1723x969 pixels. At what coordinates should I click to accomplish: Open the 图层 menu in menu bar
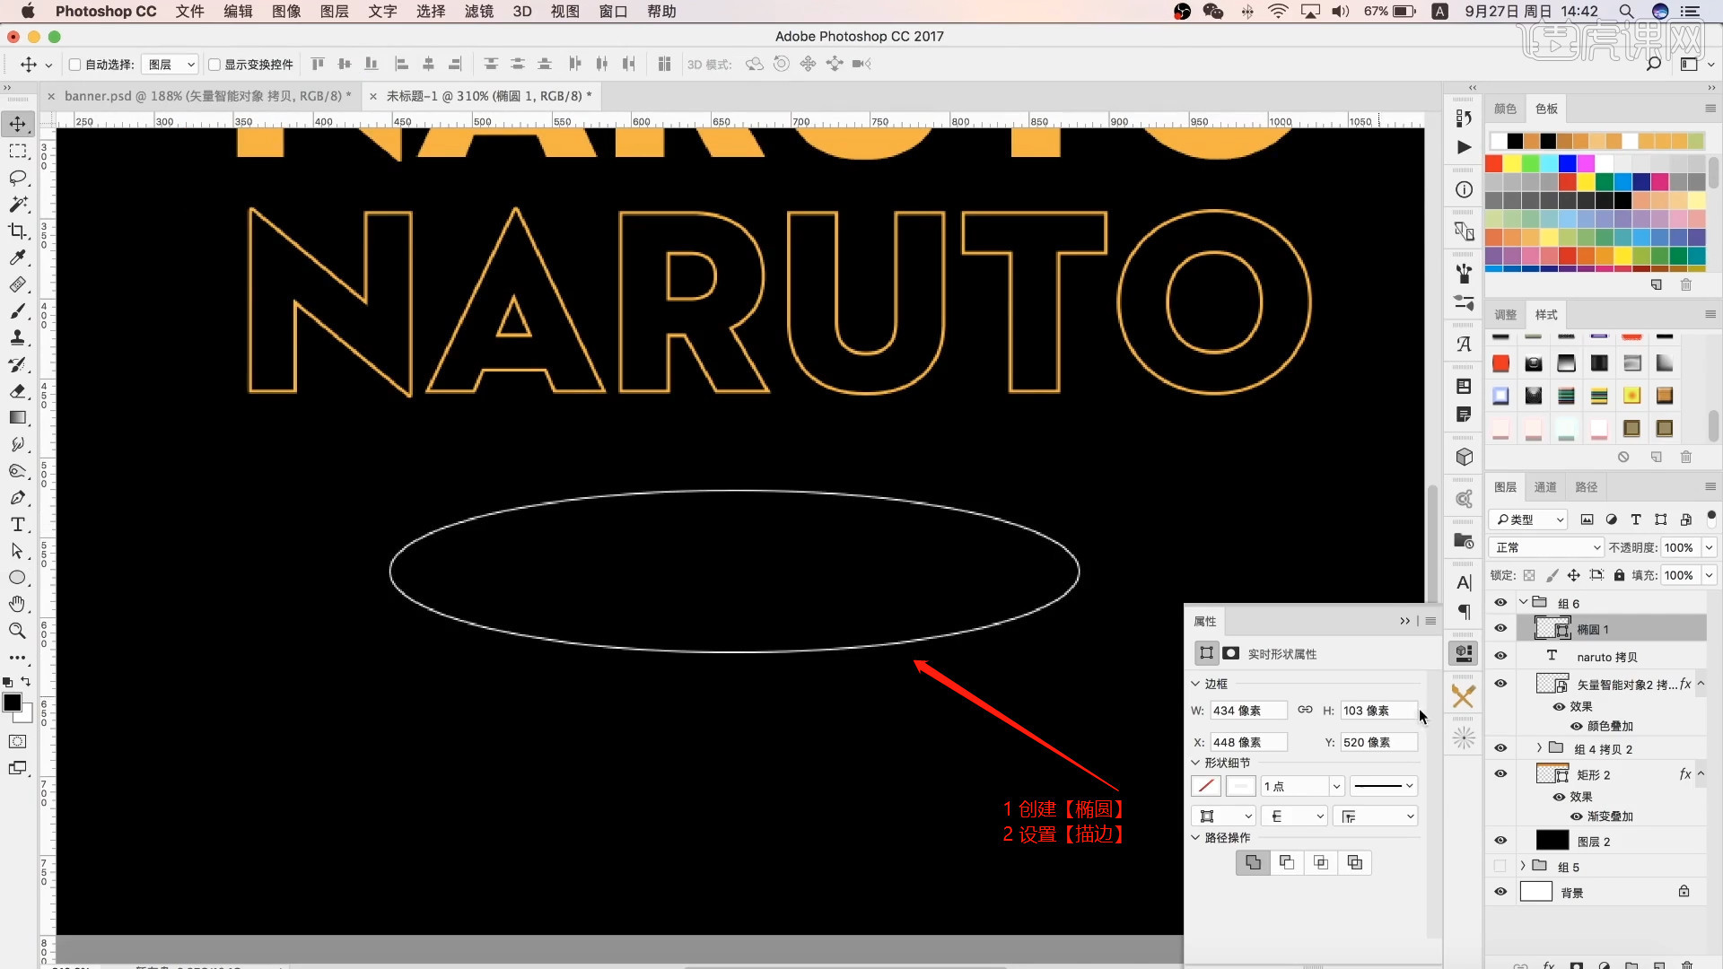pos(335,12)
